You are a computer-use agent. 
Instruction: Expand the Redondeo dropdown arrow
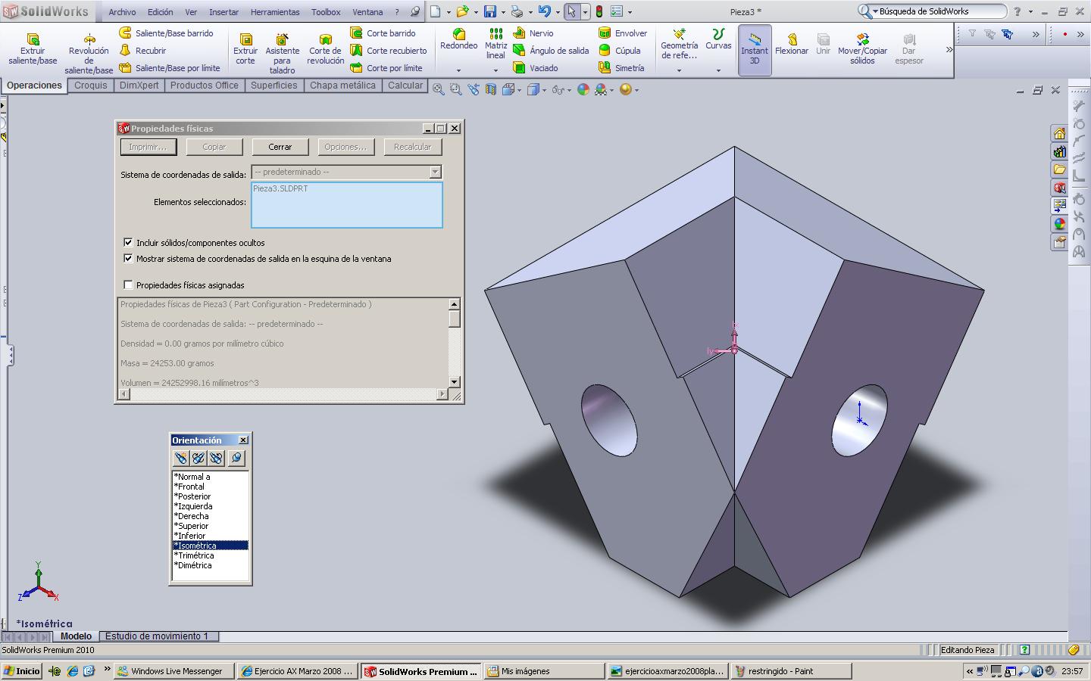point(458,70)
